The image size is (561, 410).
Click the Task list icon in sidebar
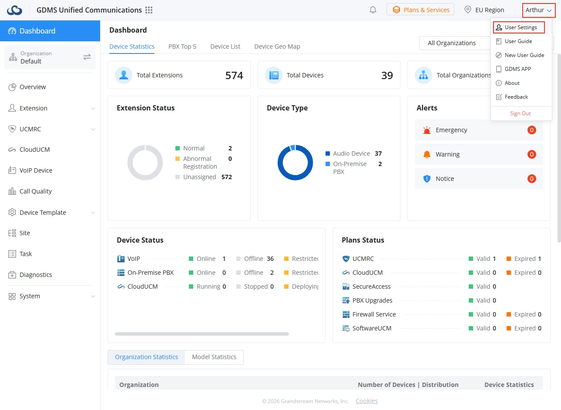12,254
